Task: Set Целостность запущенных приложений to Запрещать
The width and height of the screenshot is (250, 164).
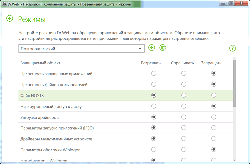Action: (214, 73)
